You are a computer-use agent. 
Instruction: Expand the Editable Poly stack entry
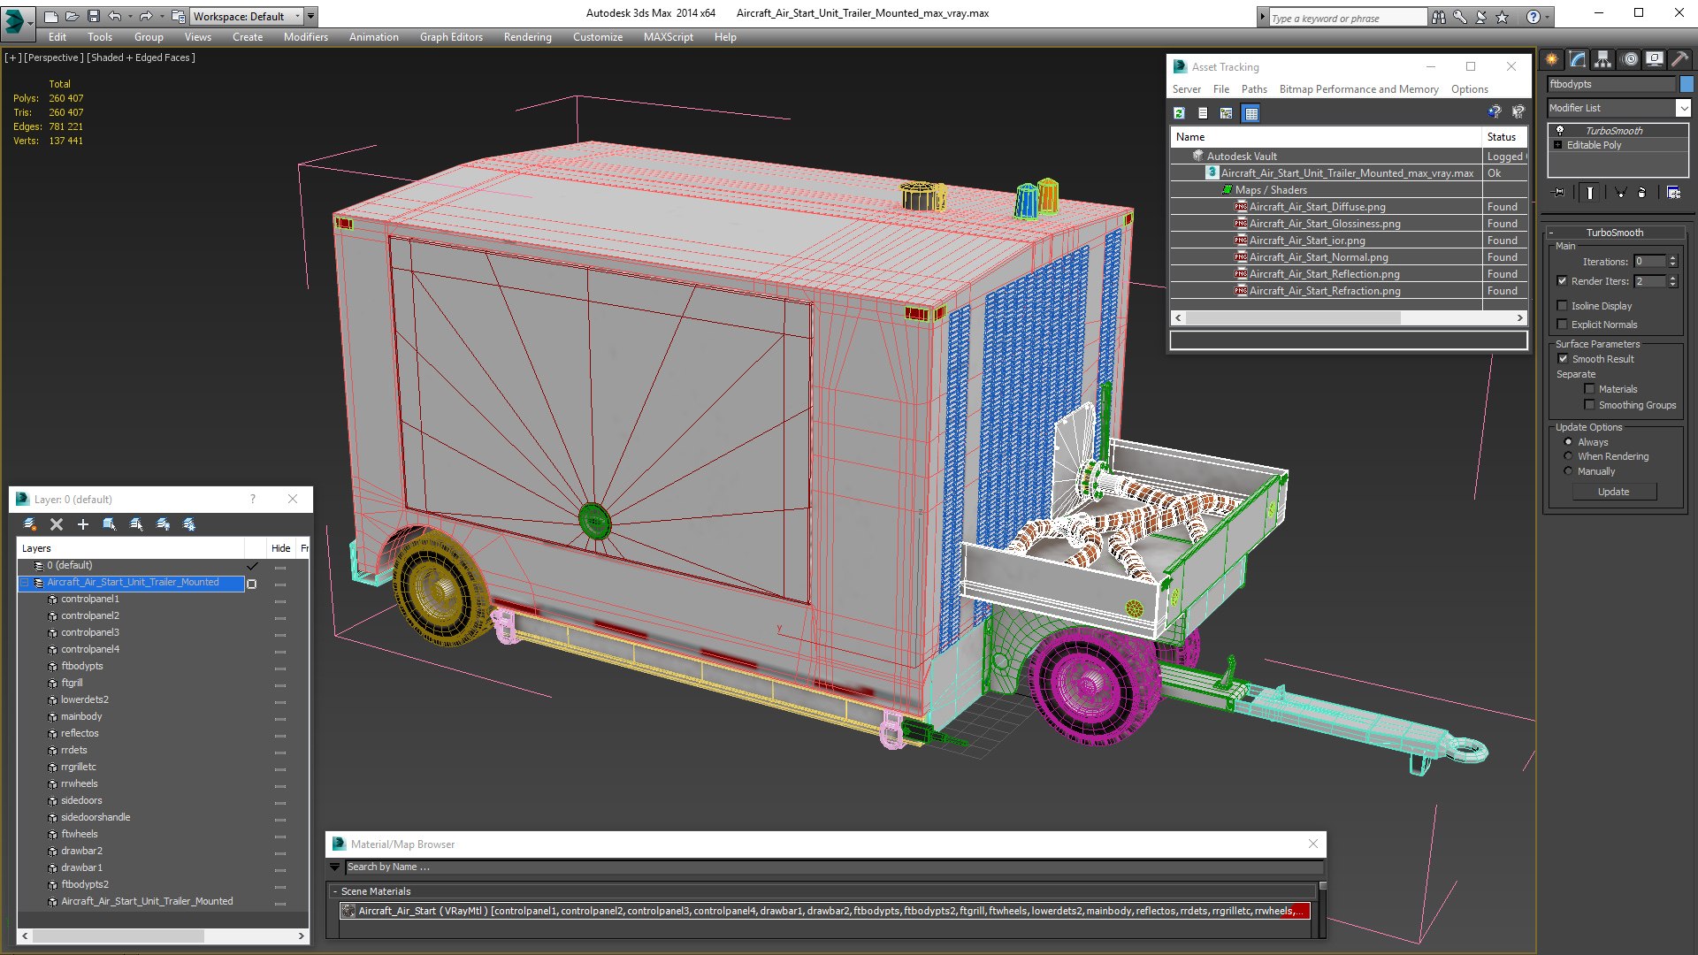pyautogui.click(x=1558, y=145)
